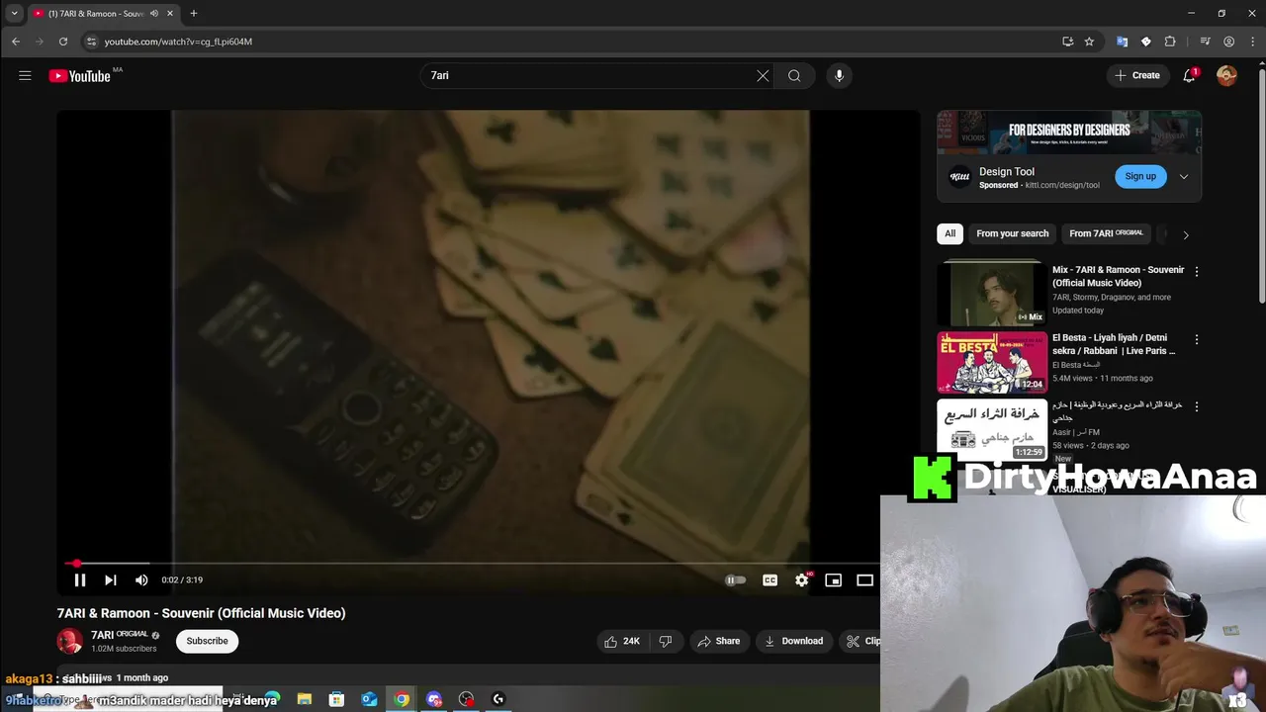Open Microsoft Store from the taskbar
Screen dimensions: 1266x712
click(336, 699)
